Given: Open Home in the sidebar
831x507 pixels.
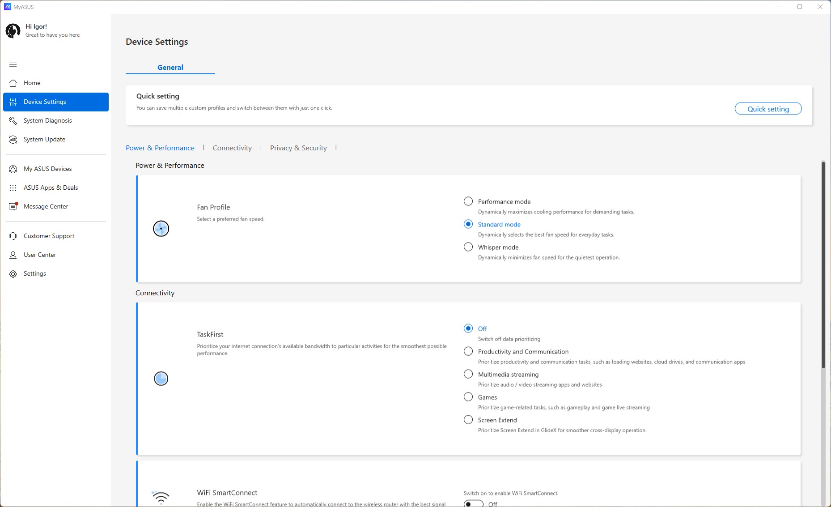Looking at the screenshot, I should 56,83.
